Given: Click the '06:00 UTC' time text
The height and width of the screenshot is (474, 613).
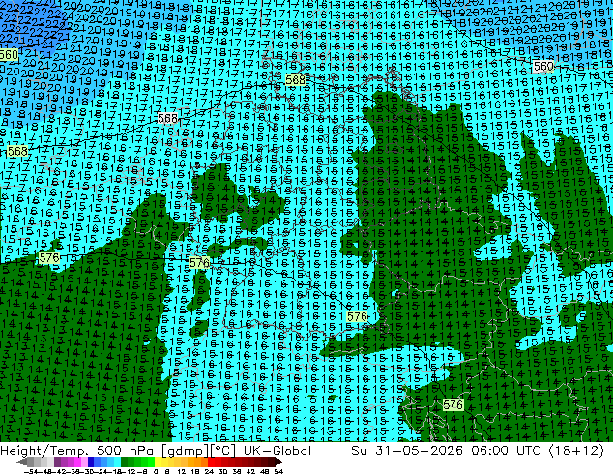Looking at the screenshot, I should point(506,451).
